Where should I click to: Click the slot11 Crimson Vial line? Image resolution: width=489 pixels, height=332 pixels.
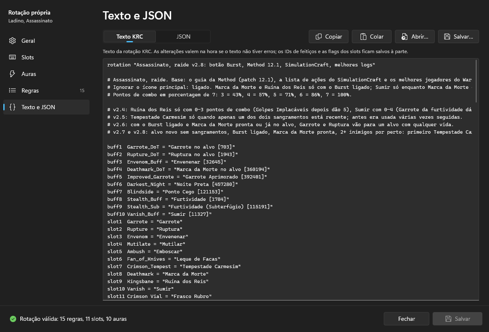point(160,296)
